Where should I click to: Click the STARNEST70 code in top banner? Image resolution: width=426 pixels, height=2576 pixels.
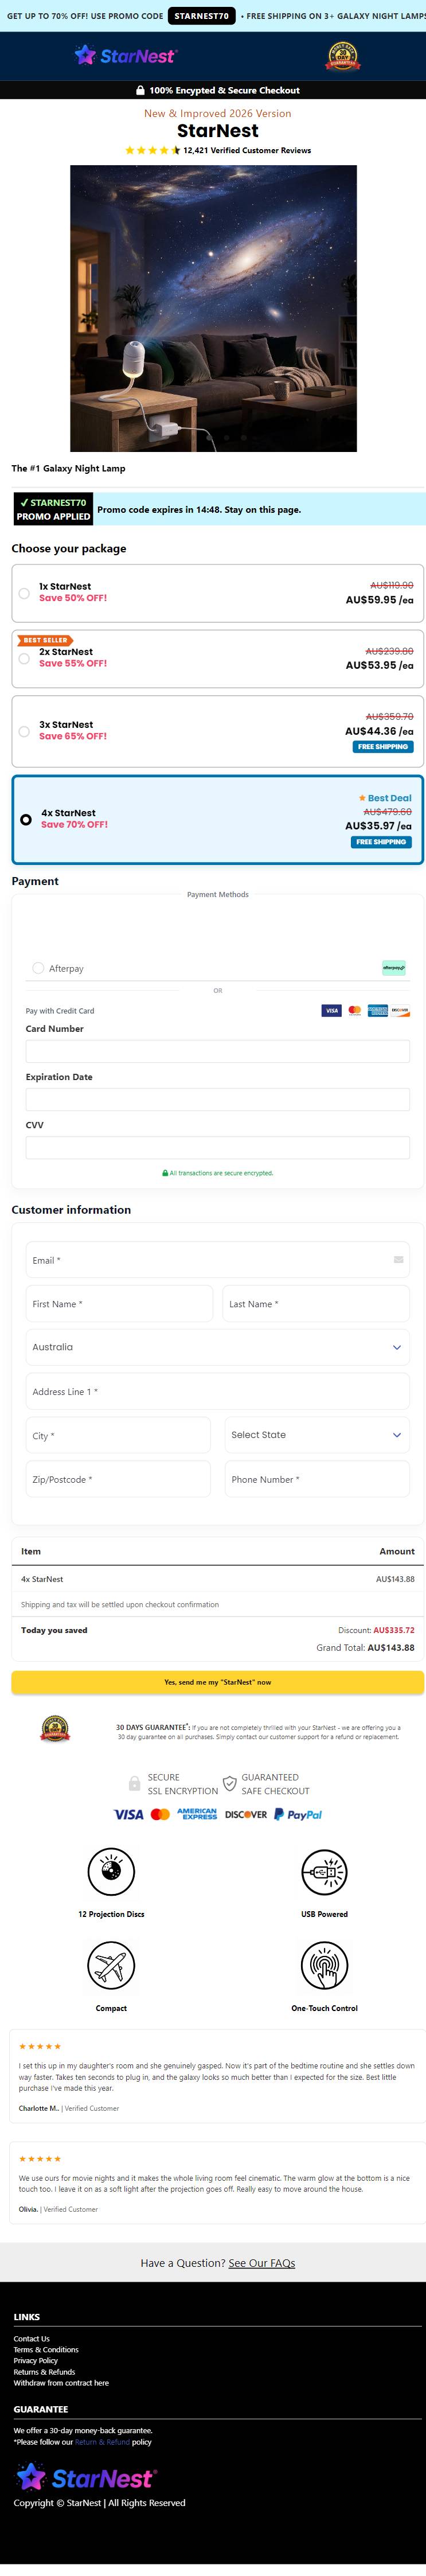(201, 16)
